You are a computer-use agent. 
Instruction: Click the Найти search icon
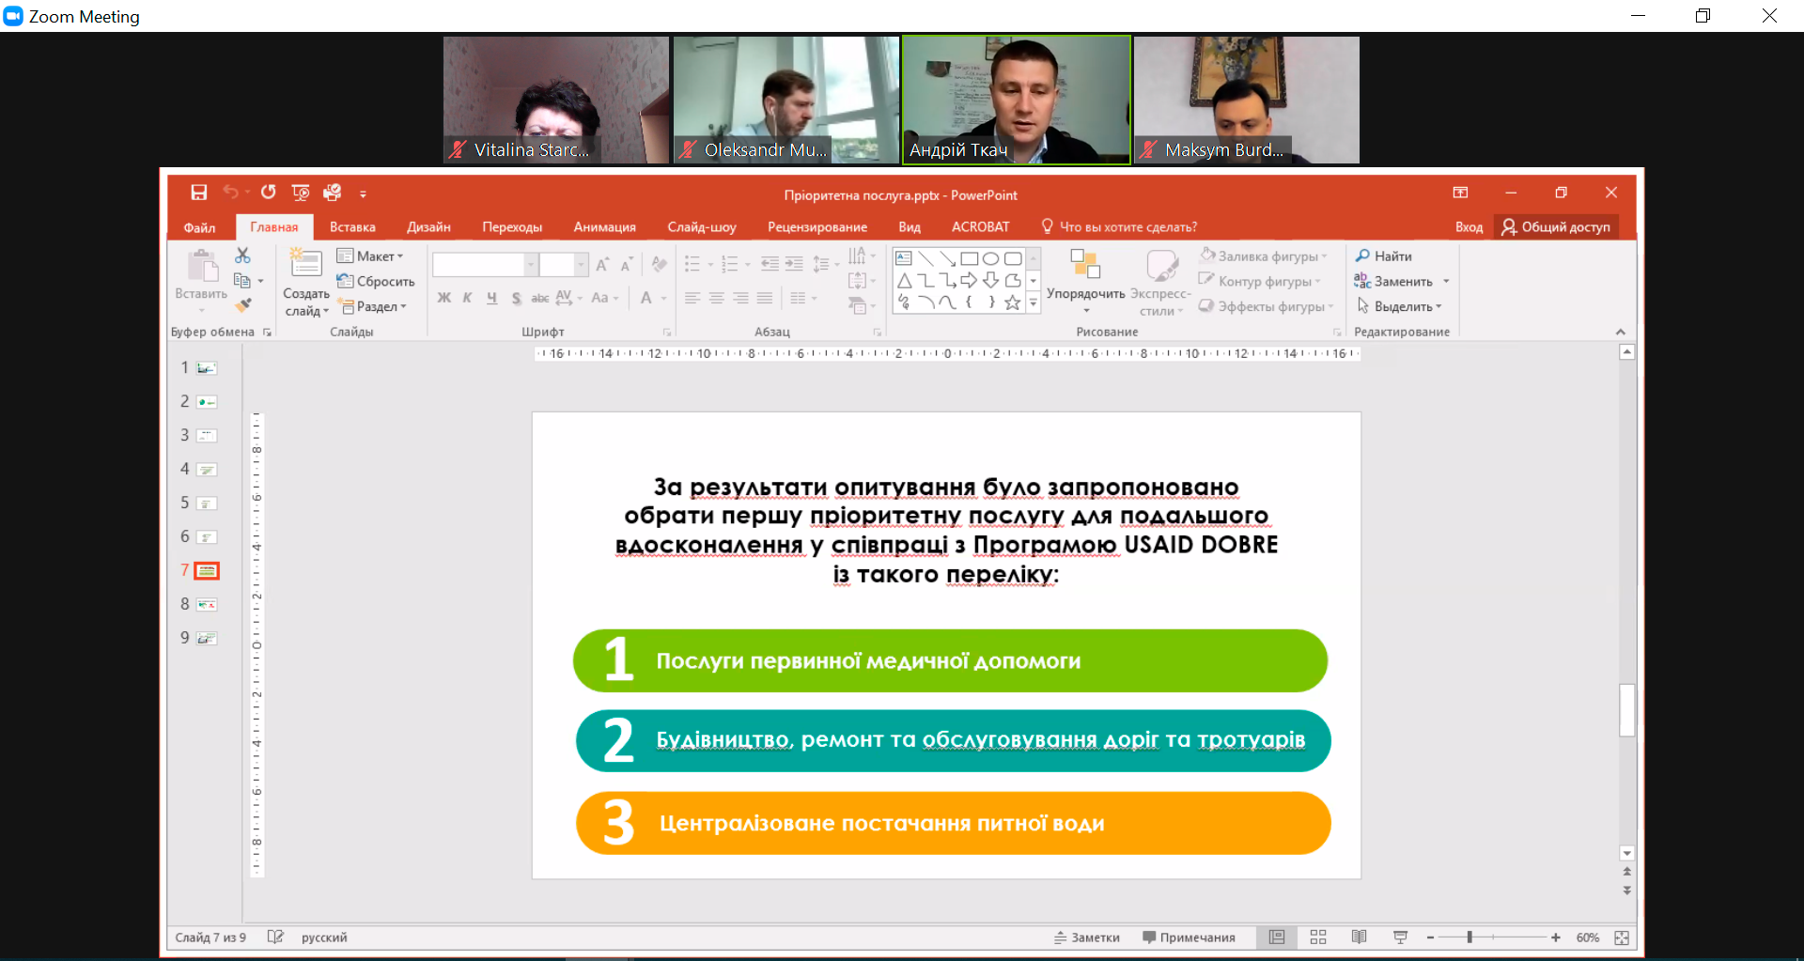tap(1383, 256)
